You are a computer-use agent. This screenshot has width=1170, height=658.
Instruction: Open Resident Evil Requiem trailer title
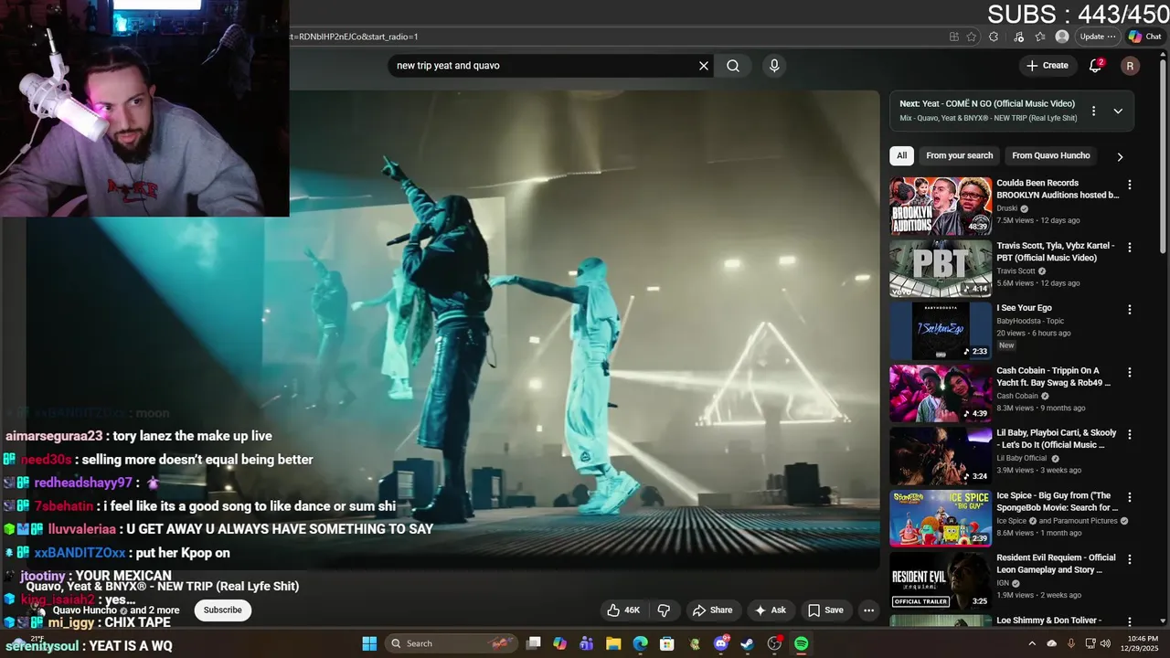(x=1056, y=564)
